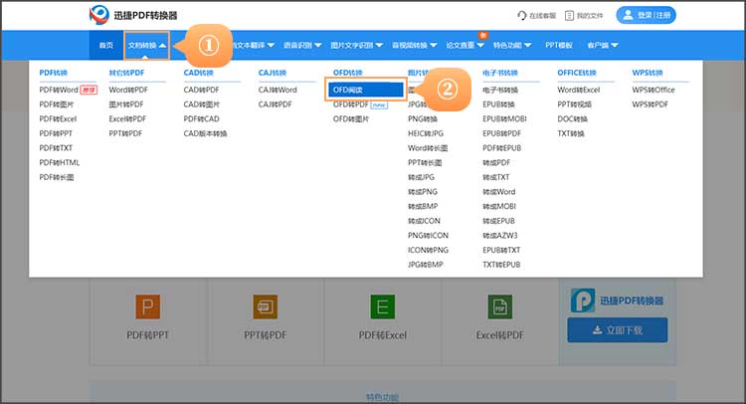Open the PPT模板 nav item

[x=559, y=45]
